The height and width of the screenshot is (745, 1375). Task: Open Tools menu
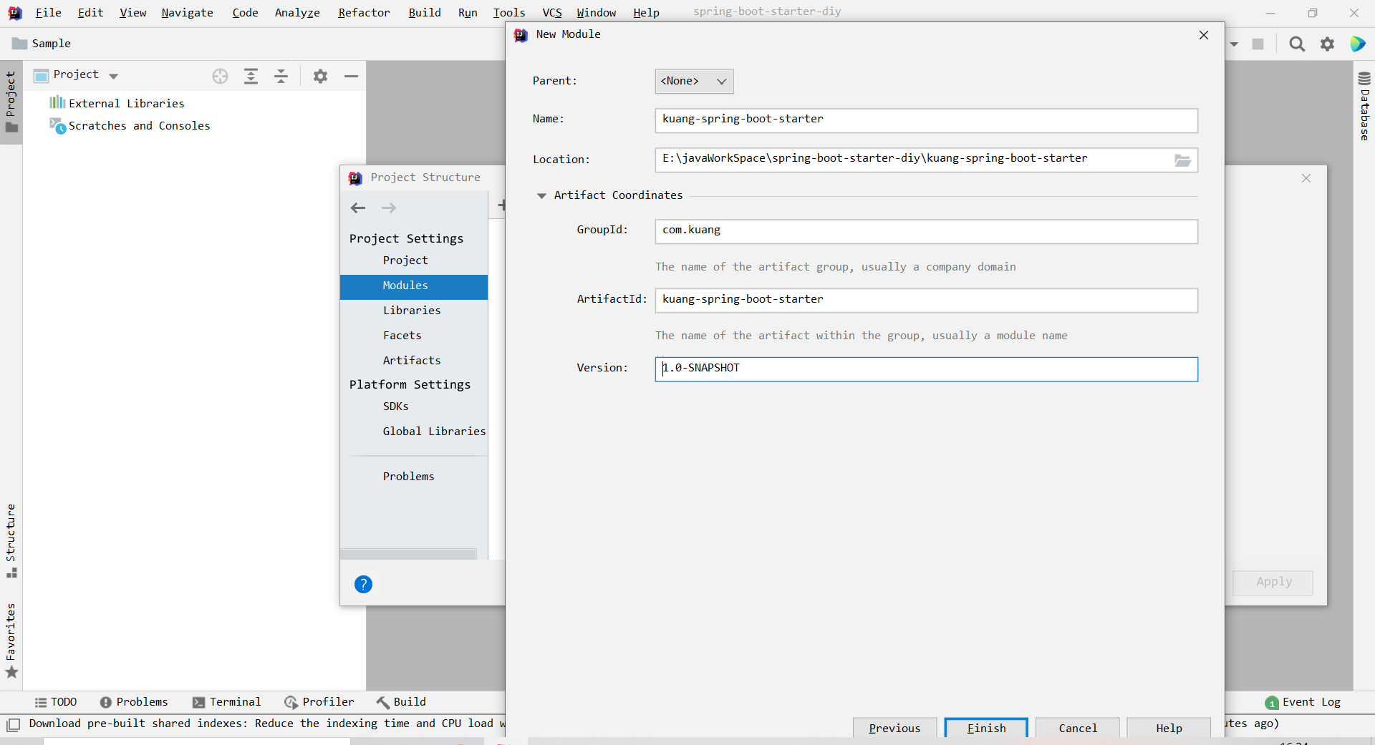[508, 13]
